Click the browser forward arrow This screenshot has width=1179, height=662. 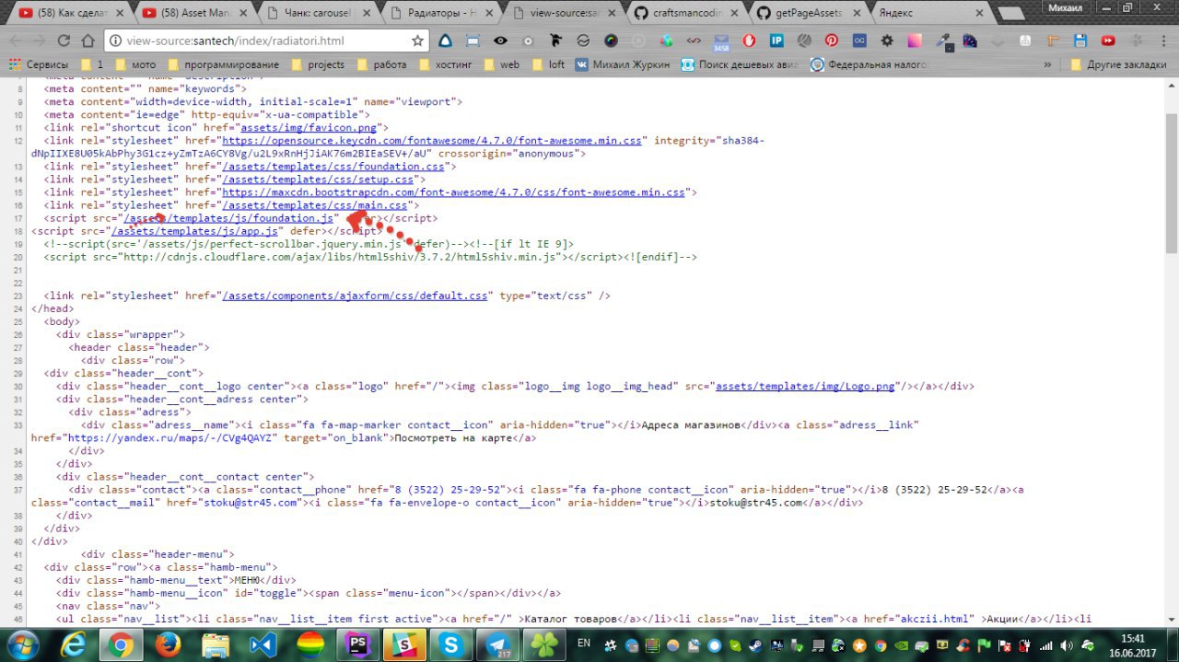(x=40, y=41)
